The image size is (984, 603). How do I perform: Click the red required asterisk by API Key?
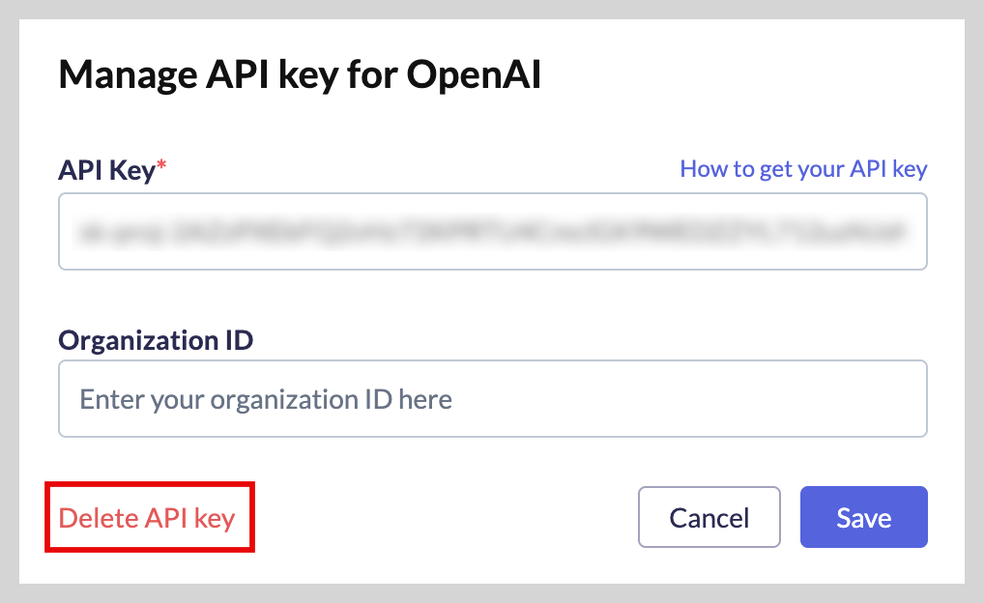(x=161, y=164)
